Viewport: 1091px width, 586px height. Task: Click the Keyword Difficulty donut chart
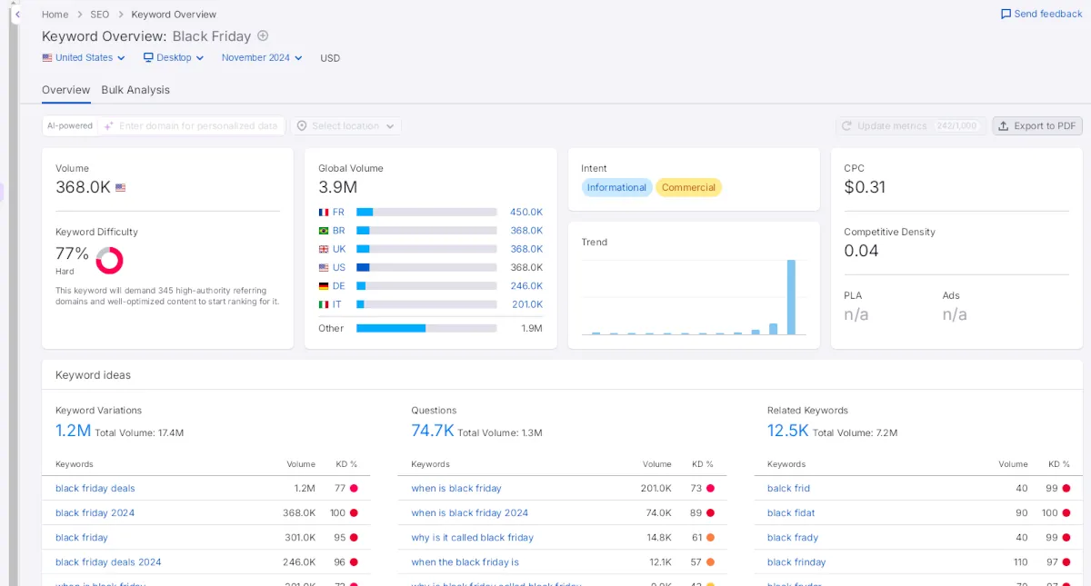pos(109,260)
